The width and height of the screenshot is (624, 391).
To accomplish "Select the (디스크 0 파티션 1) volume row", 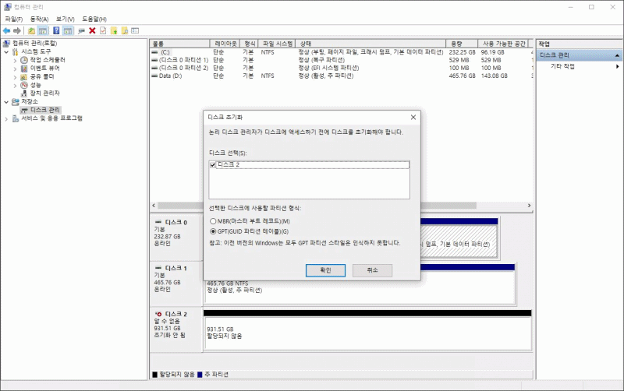I will tap(341, 60).
